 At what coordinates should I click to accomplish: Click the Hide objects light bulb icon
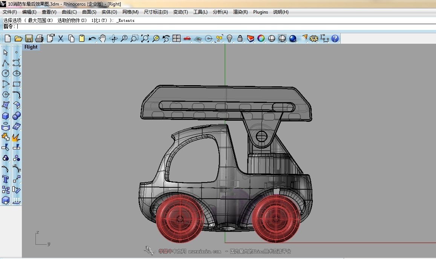229,38
